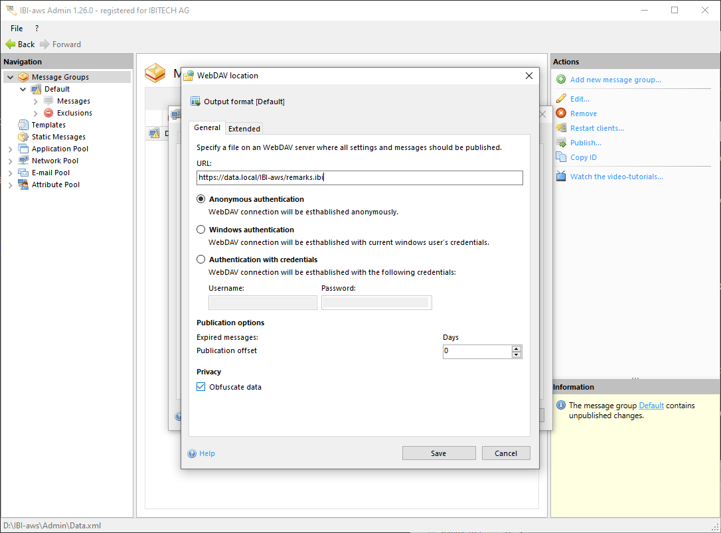Open the File menu
Screen dimensions: 721x533
[x=17, y=29]
